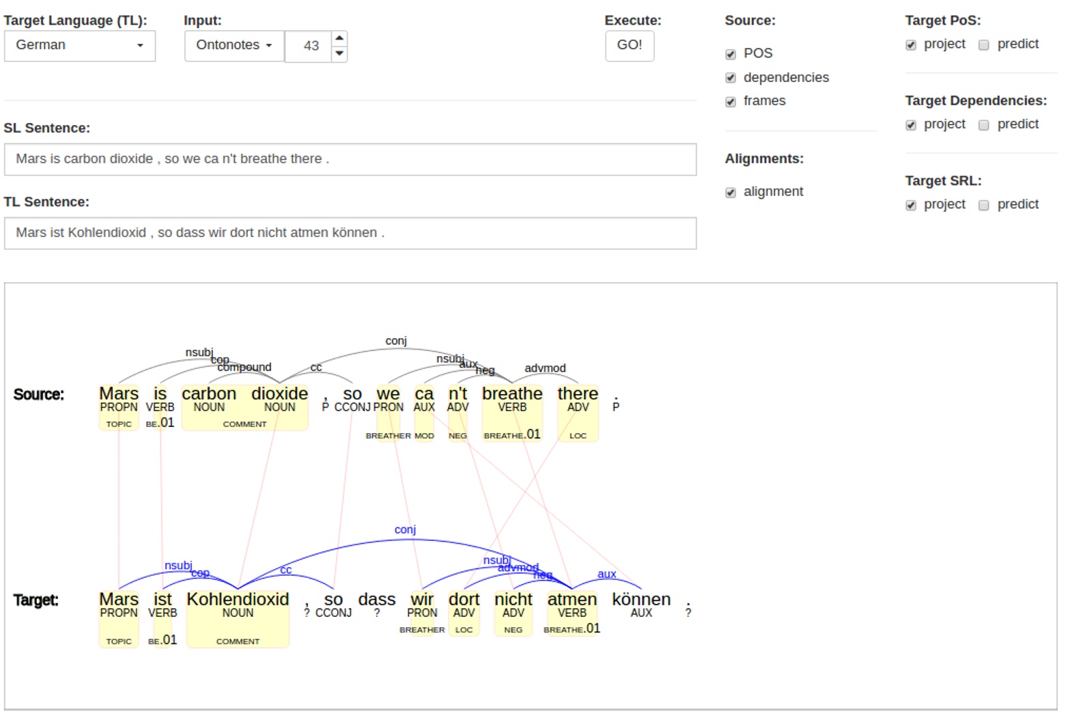Uncheck POS under Source options

tap(730, 53)
